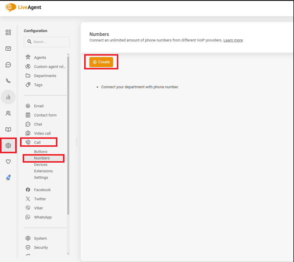This screenshot has height=262, width=294.
Task: Open the Learn more link
Action: click(233, 40)
